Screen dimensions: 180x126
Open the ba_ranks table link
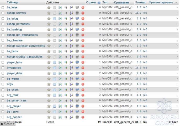[x=13, y=112]
